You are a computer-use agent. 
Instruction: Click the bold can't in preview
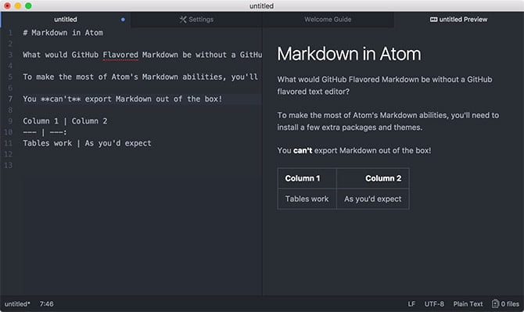[303, 151]
